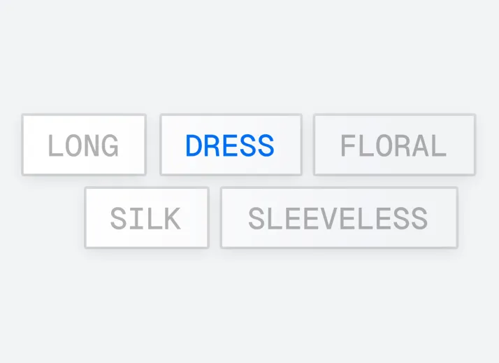Select the DRESS tag
This screenshot has height=363, width=499.
coord(231,145)
